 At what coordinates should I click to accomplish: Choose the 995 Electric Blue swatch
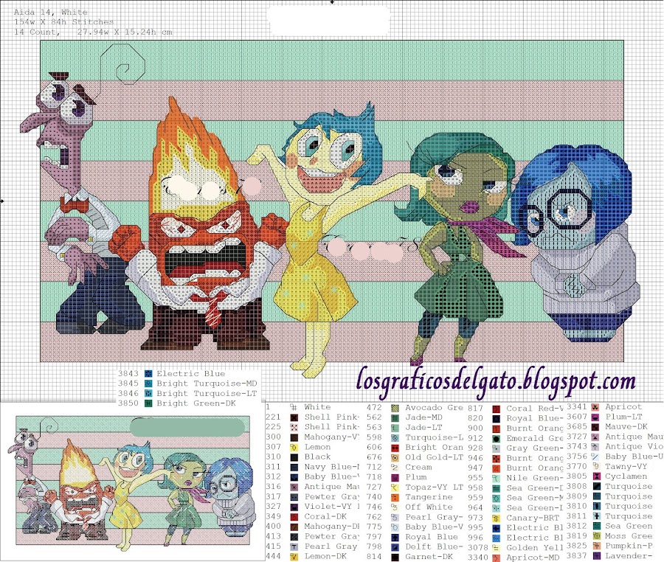496,528
